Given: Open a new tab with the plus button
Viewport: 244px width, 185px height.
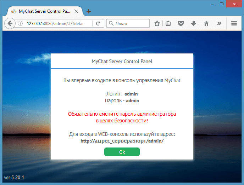Looking at the screenshot, I should point(89,11).
